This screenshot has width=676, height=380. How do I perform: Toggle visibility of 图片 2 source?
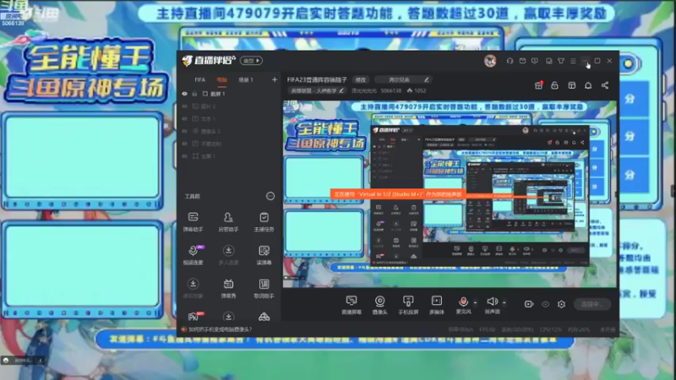(184, 106)
